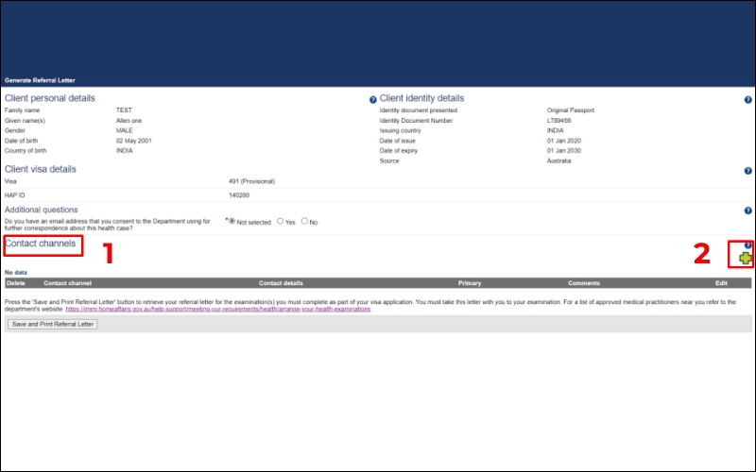Click the 'Contact details' column header

pos(281,283)
